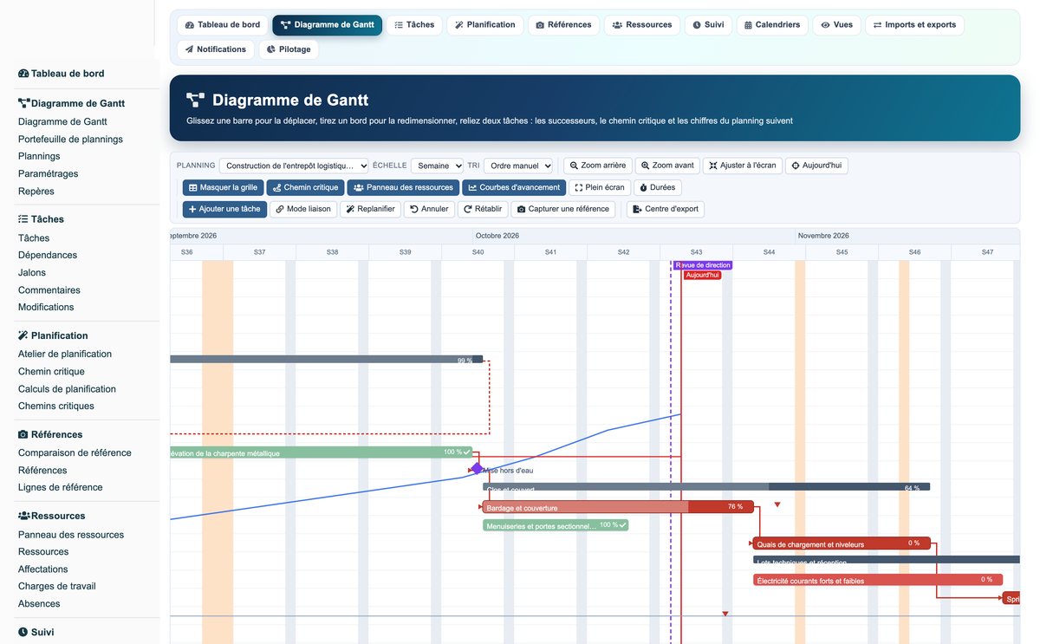Image resolution: width=1040 pixels, height=644 pixels.
Task: Open the Pilotage tab
Action: tap(289, 49)
